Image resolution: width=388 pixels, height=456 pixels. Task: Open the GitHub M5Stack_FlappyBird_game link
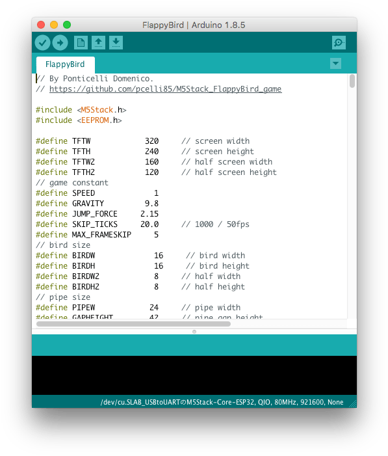[165, 89]
